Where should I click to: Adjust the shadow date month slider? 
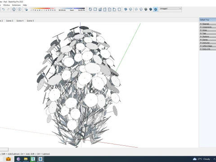(x=43, y=9)
